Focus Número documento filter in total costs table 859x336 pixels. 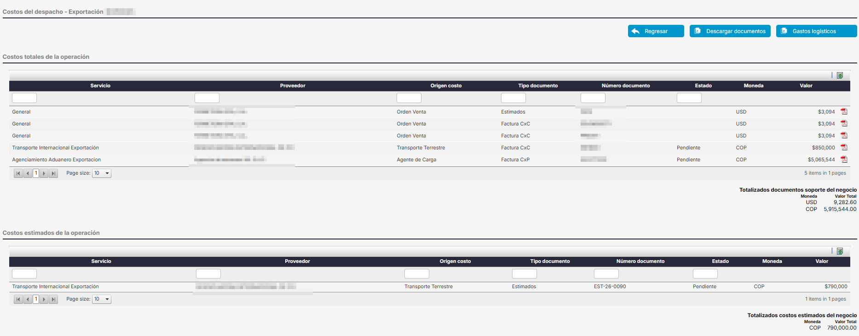point(593,98)
